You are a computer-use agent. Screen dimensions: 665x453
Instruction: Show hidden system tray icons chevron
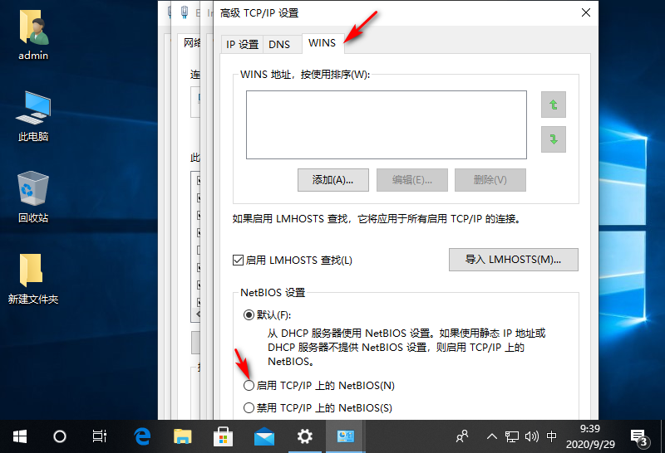coord(491,436)
